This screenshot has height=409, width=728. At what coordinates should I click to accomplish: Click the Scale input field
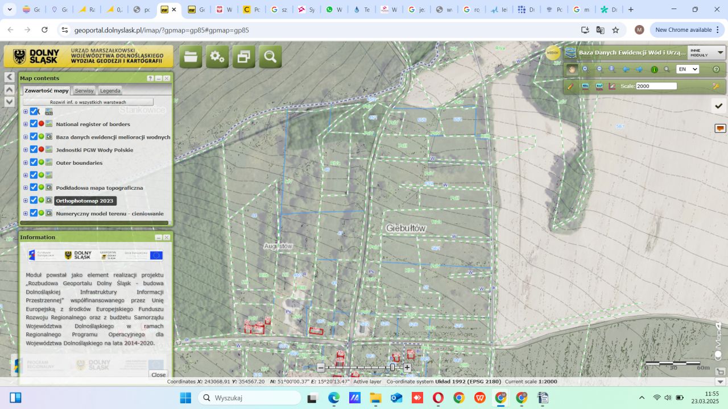pos(656,86)
